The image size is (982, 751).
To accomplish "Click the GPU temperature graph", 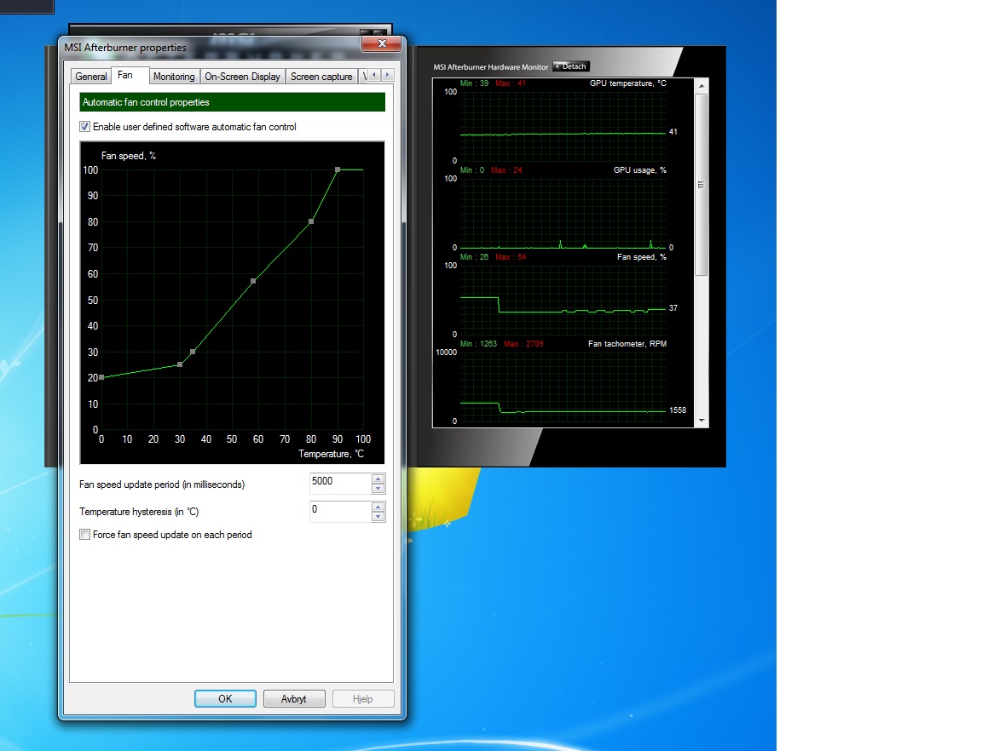I will [x=563, y=126].
